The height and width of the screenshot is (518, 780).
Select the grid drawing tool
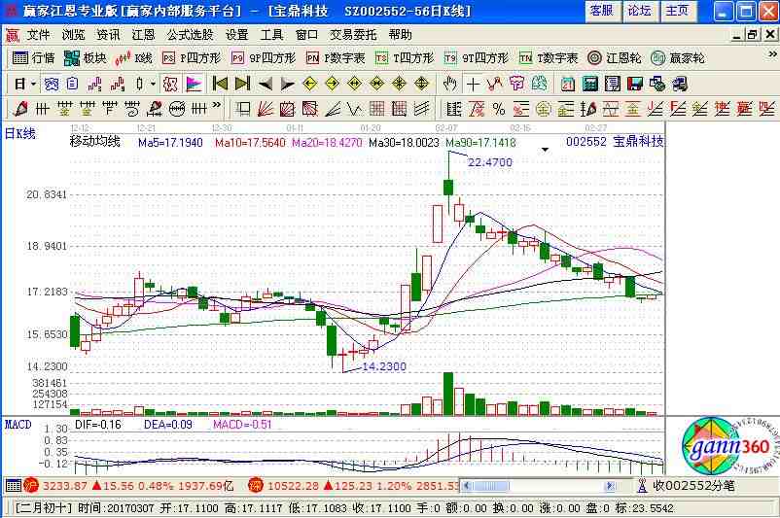pyautogui.click(x=376, y=109)
